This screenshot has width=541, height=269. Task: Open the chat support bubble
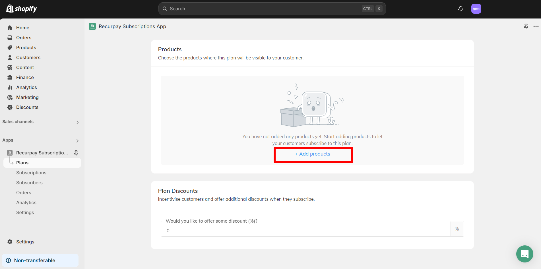(x=525, y=254)
